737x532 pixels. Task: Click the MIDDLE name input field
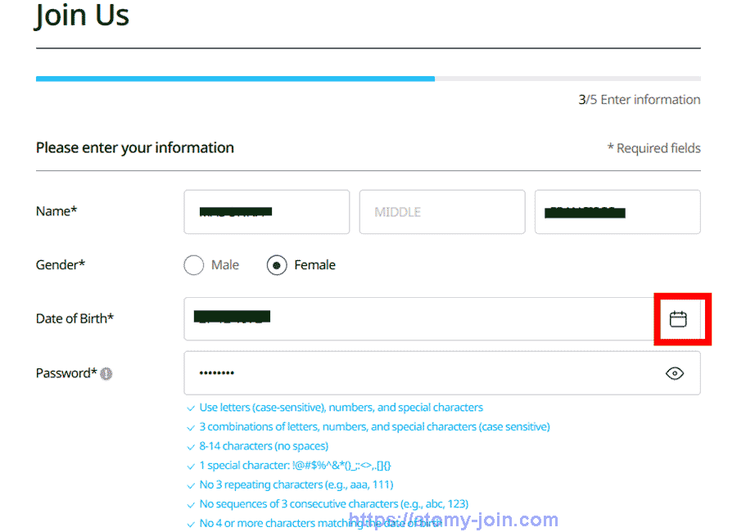click(x=442, y=212)
